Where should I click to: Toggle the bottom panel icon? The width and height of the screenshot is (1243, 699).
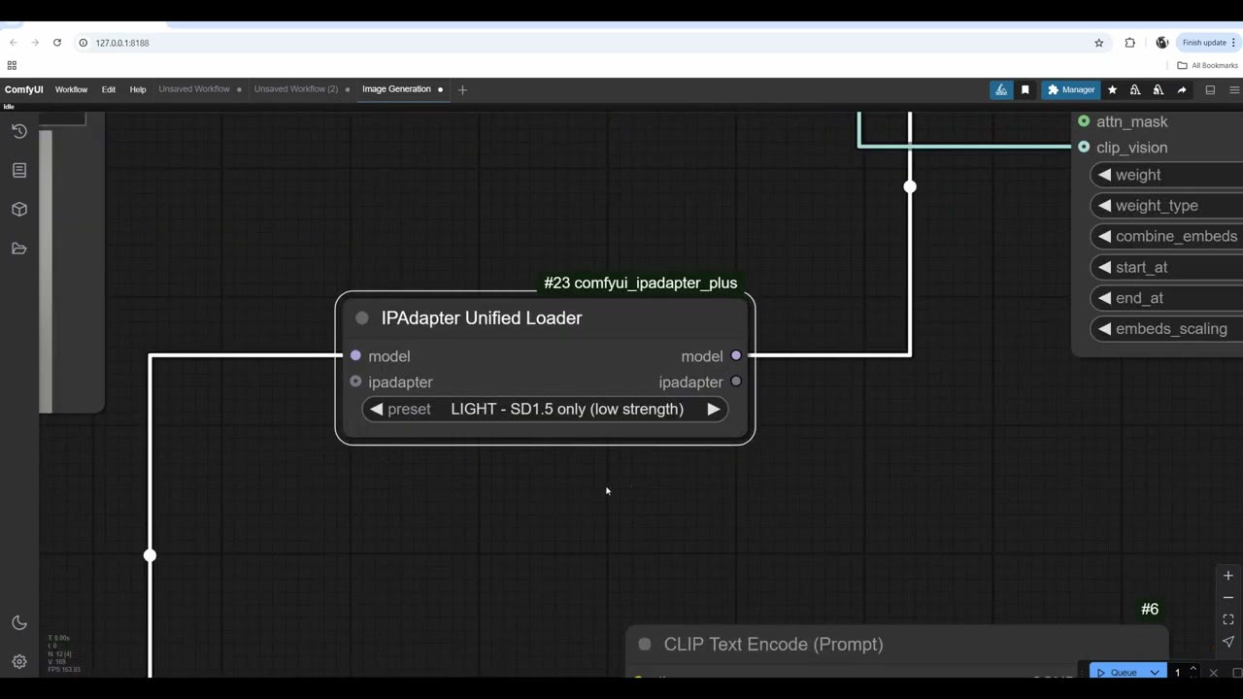coord(1210,89)
